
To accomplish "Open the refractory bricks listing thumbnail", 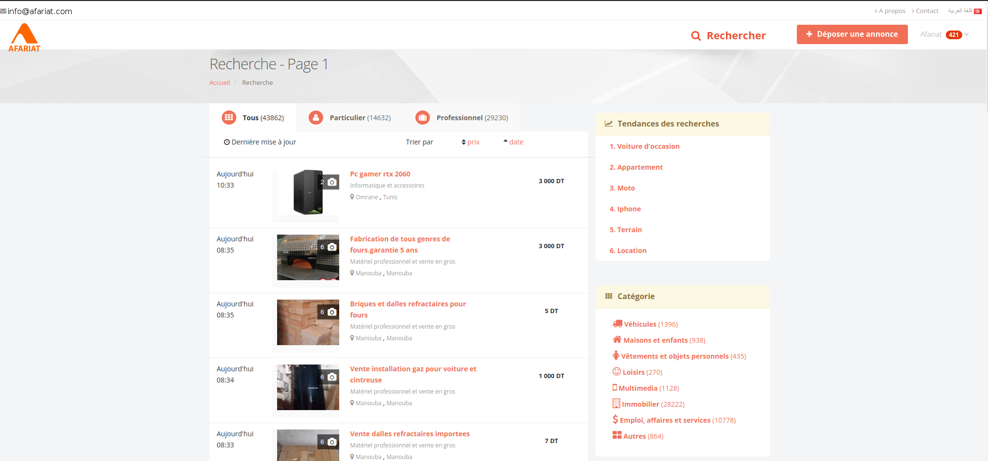I will point(308,322).
